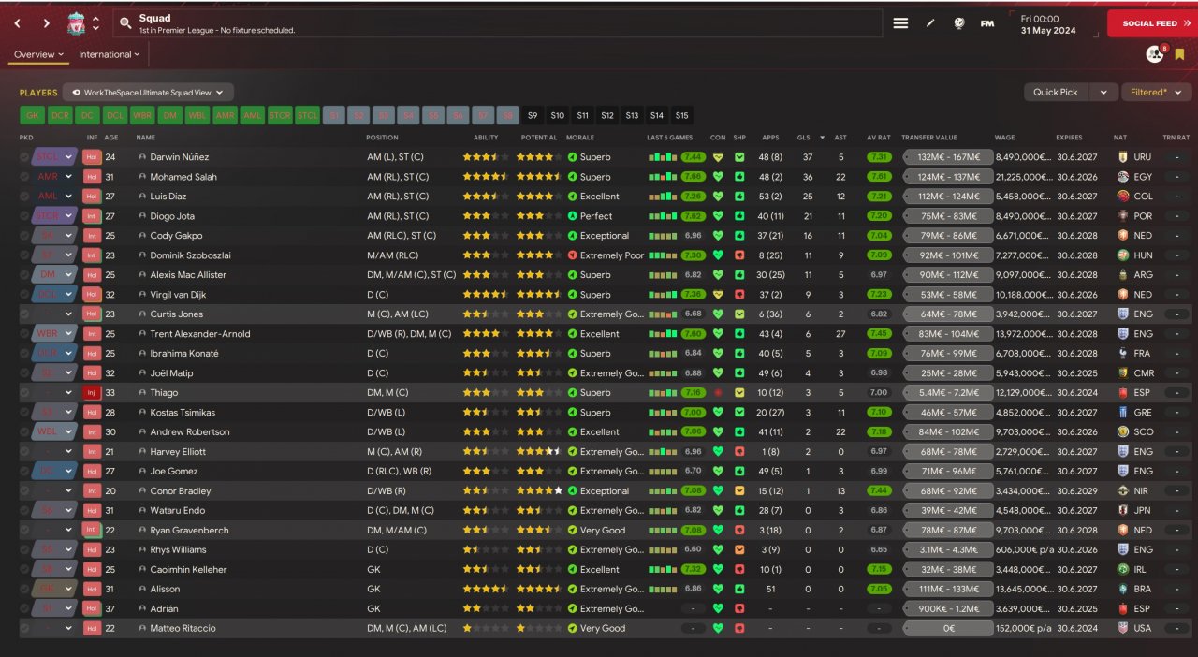Expand the Overview dropdown

38,54
